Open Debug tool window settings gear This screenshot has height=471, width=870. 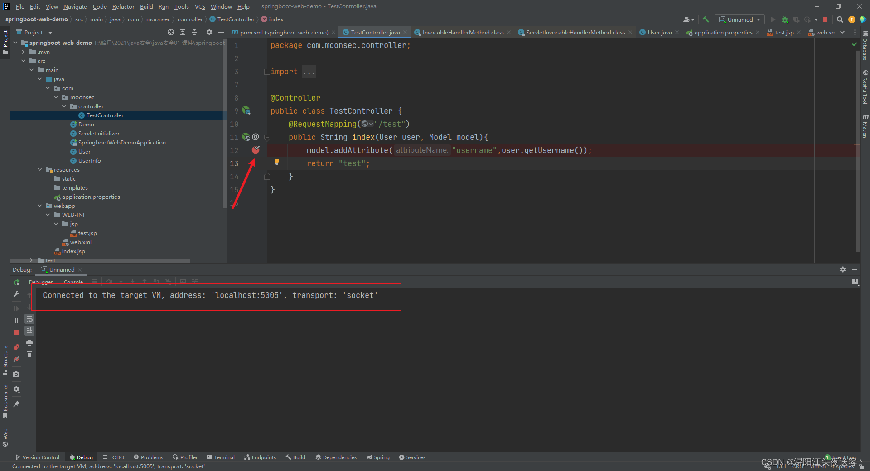(x=842, y=269)
